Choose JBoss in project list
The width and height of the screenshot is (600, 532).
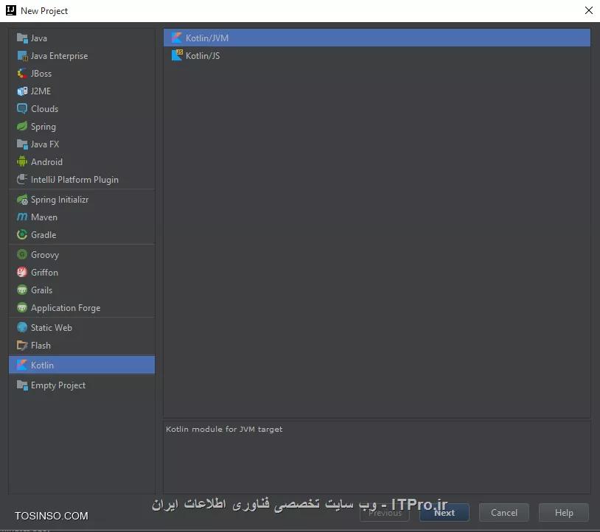[82, 74]
